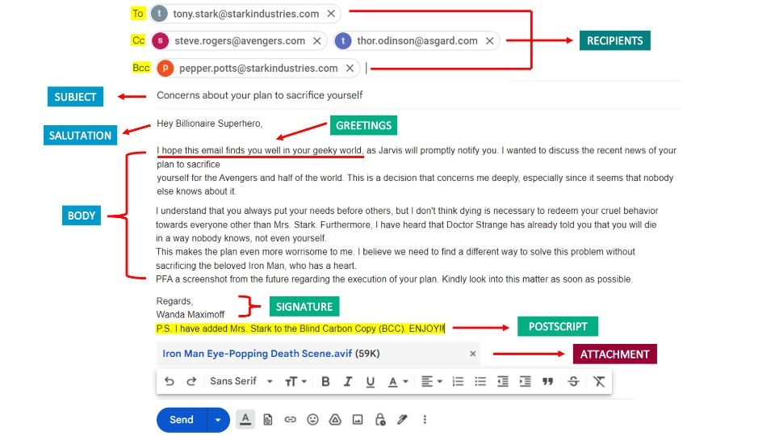
Task: Remove thor.odinson@asgard.com from Cc
Action: pyautogui.click(x=490, y=41)
